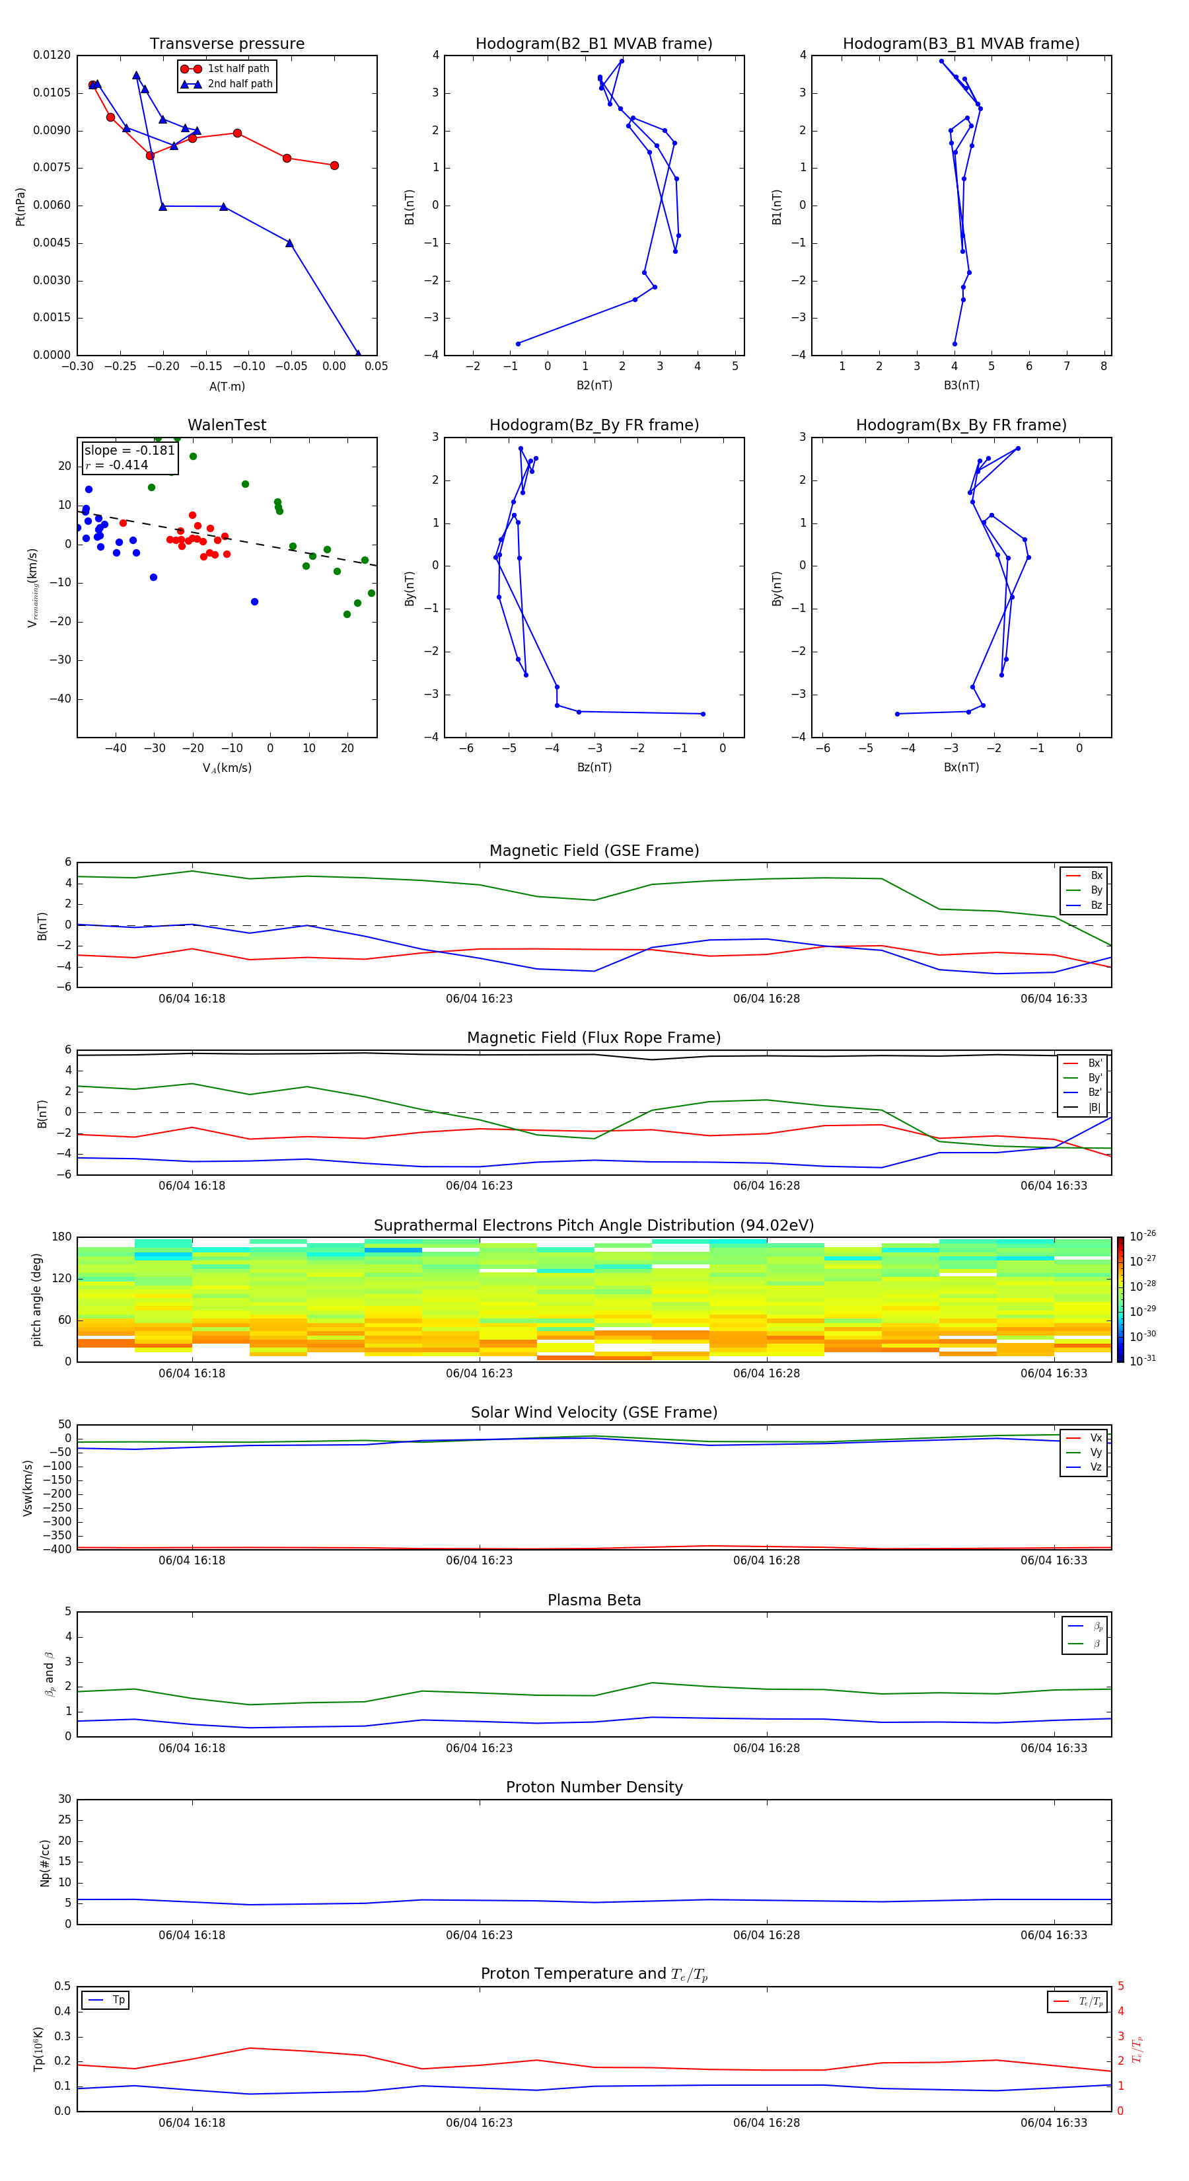Click the '10^-26' colorbar label
Screen dimensions: 1189x2181
(x=1143, y=1236)
